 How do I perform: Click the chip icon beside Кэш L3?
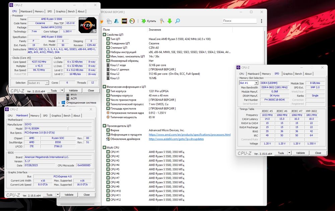click(108, 78)
